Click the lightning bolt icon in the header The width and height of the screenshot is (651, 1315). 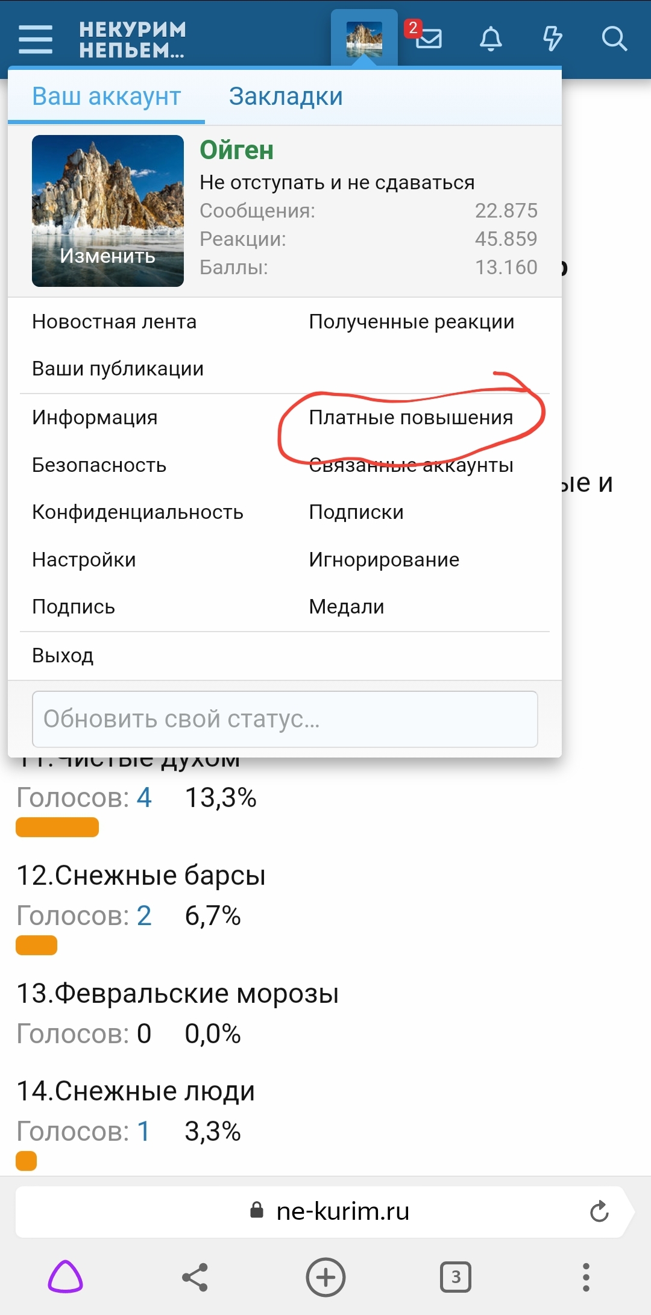pos(552,39)
